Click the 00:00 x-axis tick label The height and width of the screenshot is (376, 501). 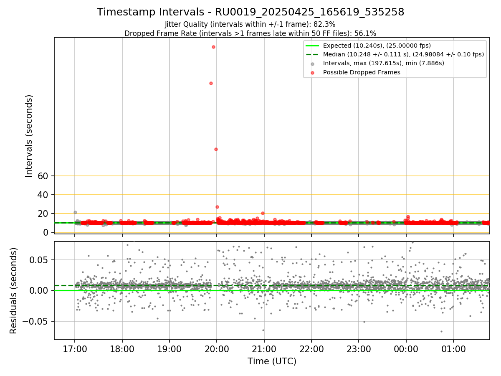[406, 348]
